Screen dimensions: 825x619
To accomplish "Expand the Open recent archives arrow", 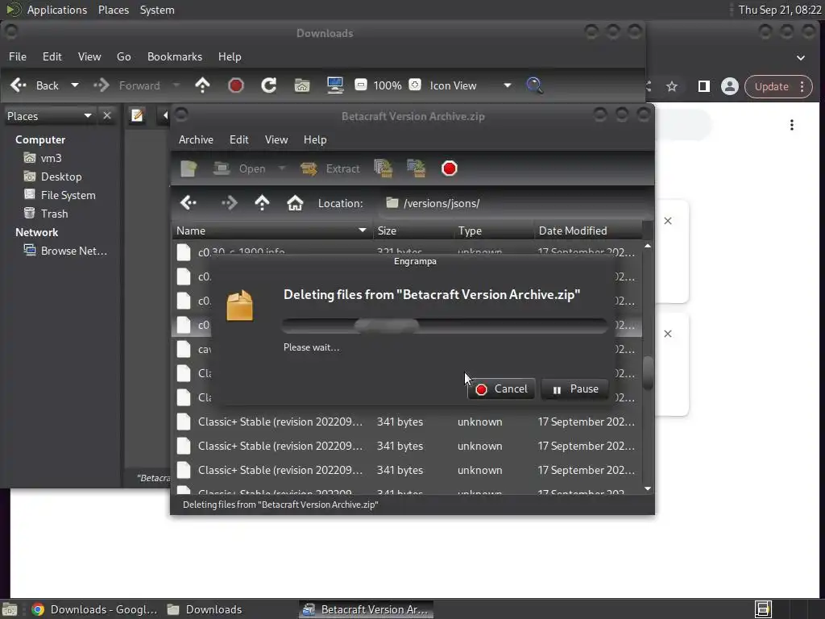I will (x=281, y=168).
